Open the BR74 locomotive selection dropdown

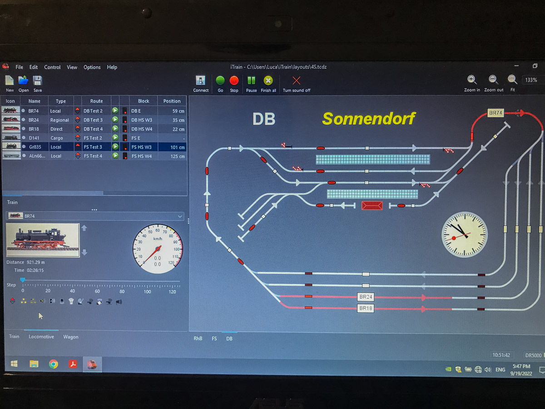point(180,216)
